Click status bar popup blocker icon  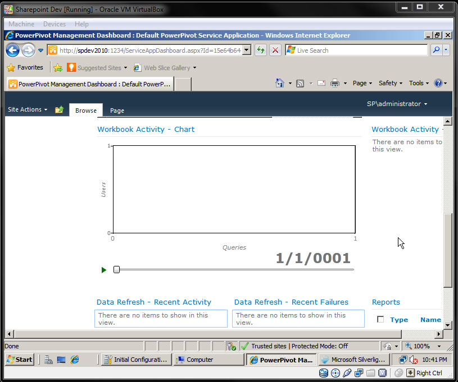231,346
